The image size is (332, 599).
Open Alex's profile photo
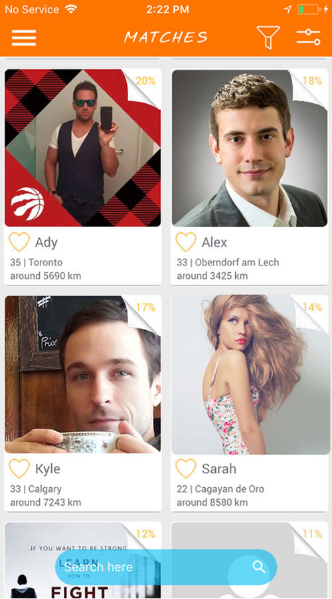tap(249, 148)
